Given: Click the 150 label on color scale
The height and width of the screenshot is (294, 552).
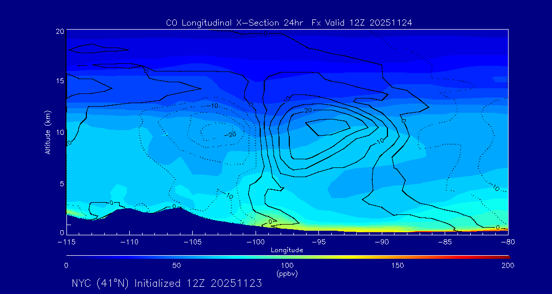Looking at the screenshot, I should coord(398,265).
